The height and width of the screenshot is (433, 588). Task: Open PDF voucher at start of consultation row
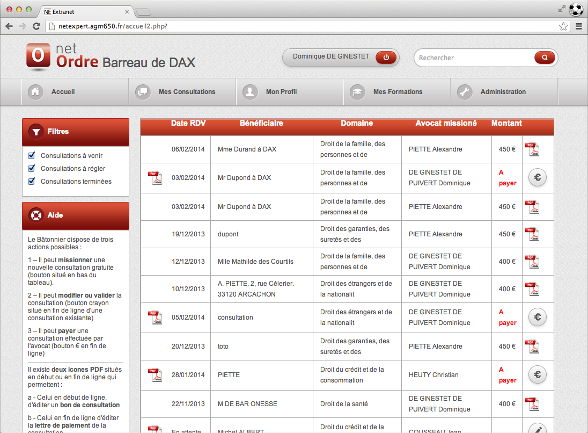coord(155,317)
